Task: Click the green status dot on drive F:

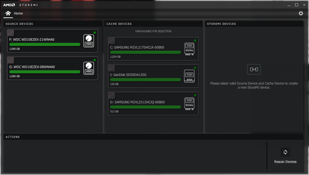Action: click(95, 32)
